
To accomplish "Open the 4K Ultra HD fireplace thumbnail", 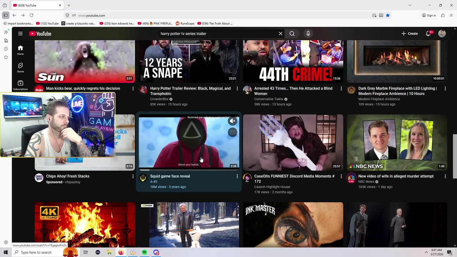I will (85, 225).
